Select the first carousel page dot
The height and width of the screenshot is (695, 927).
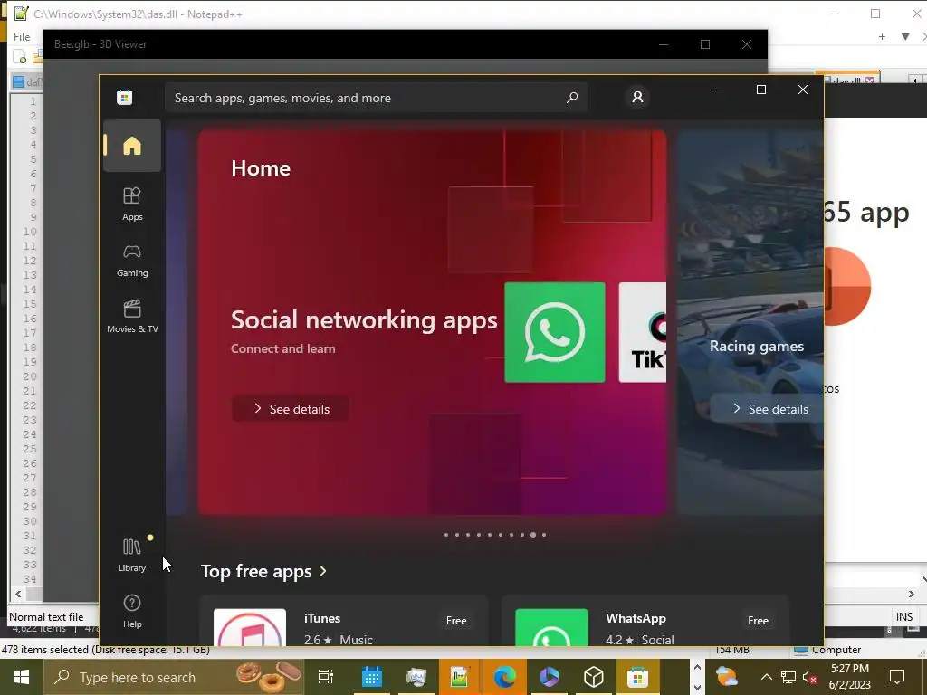pyautogui.click(x=446, y=535)
